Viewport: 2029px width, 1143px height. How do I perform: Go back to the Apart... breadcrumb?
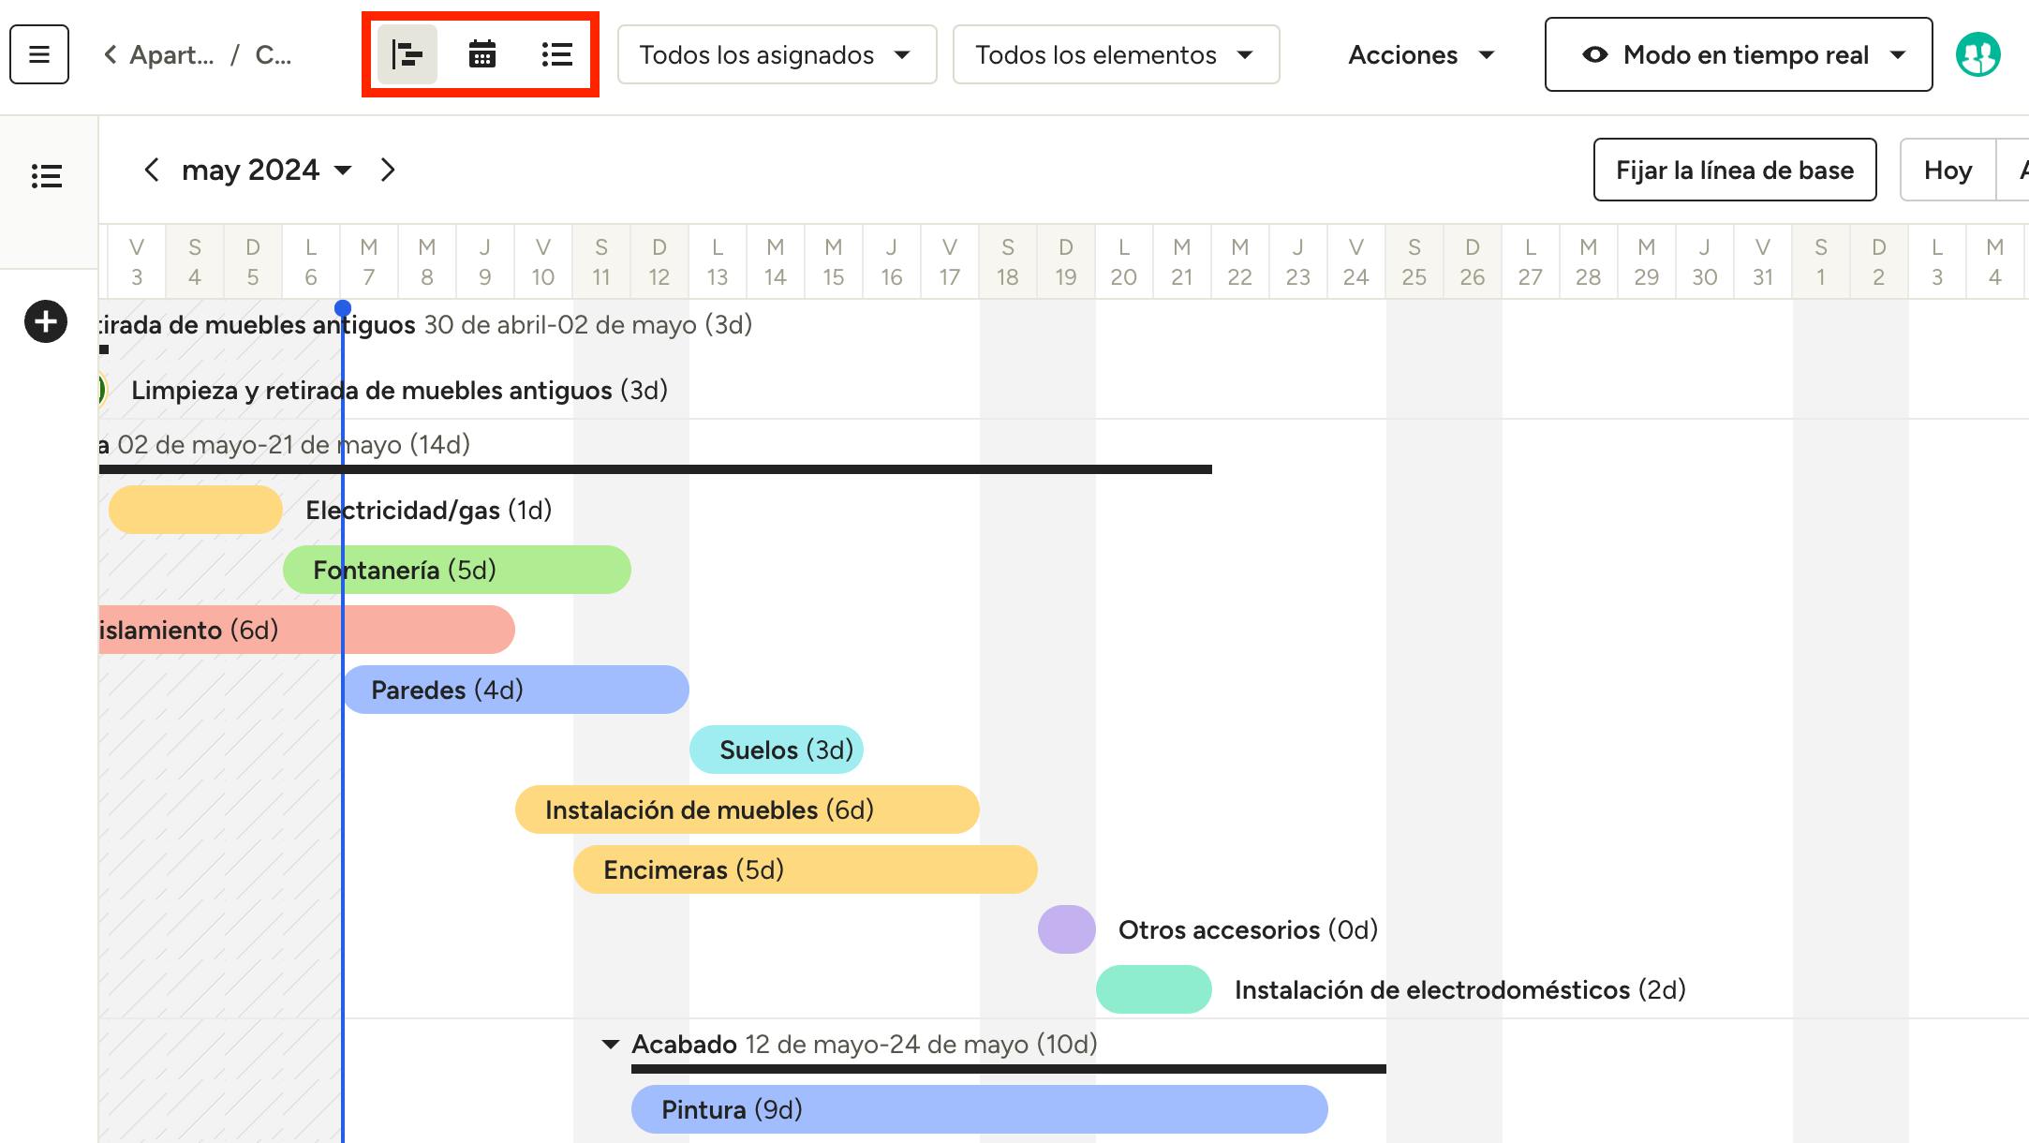(159, 54)
